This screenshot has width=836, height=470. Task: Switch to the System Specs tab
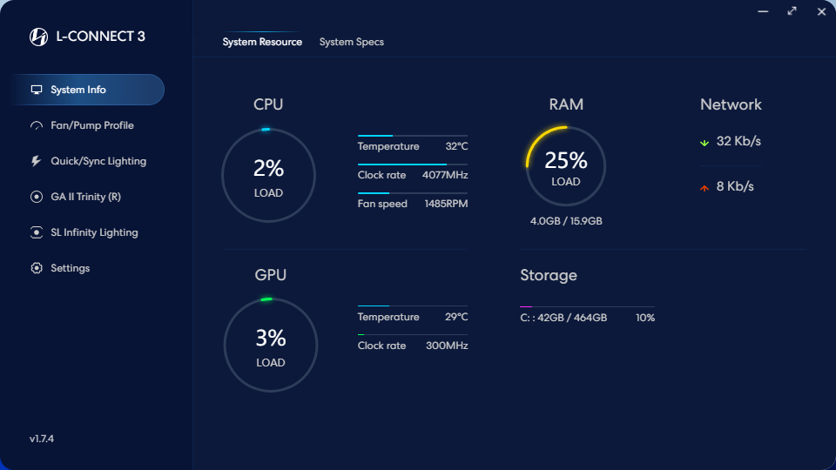click(x=351, y=42)
